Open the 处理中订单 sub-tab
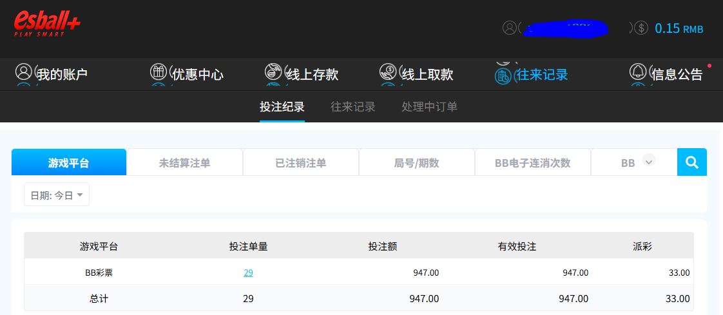 coord(429,107)
